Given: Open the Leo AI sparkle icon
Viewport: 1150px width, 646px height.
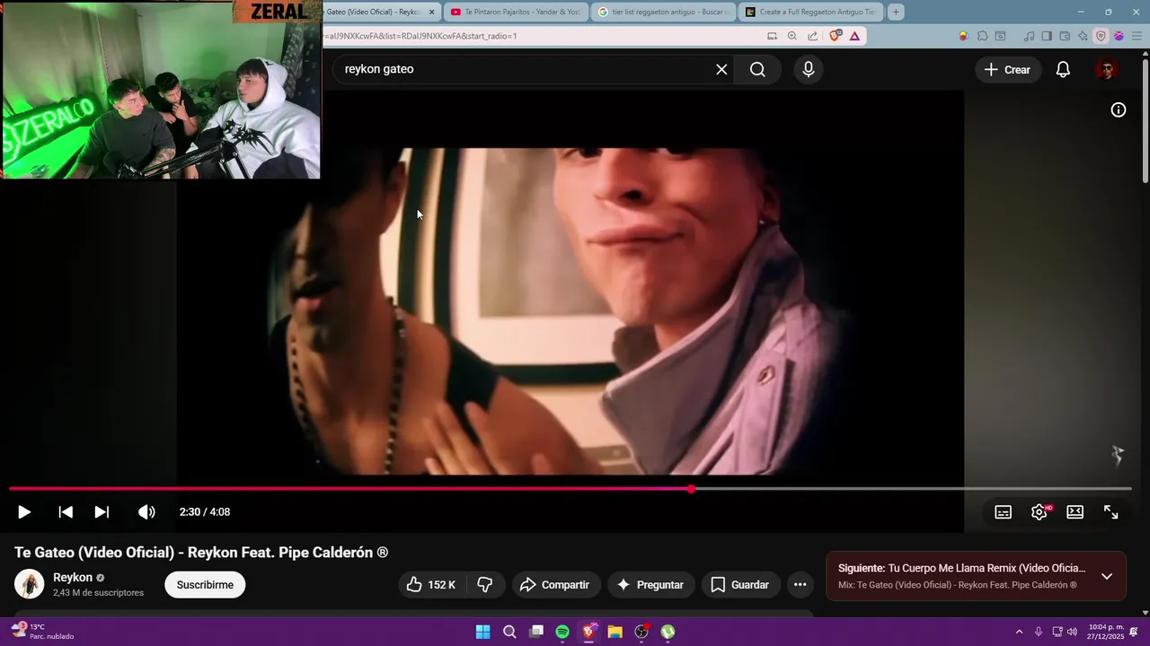Looking at the screenshot, I should (1083, 36).
